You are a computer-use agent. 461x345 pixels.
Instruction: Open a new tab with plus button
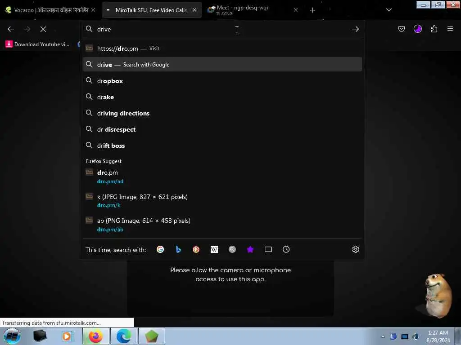coord(312,10)
